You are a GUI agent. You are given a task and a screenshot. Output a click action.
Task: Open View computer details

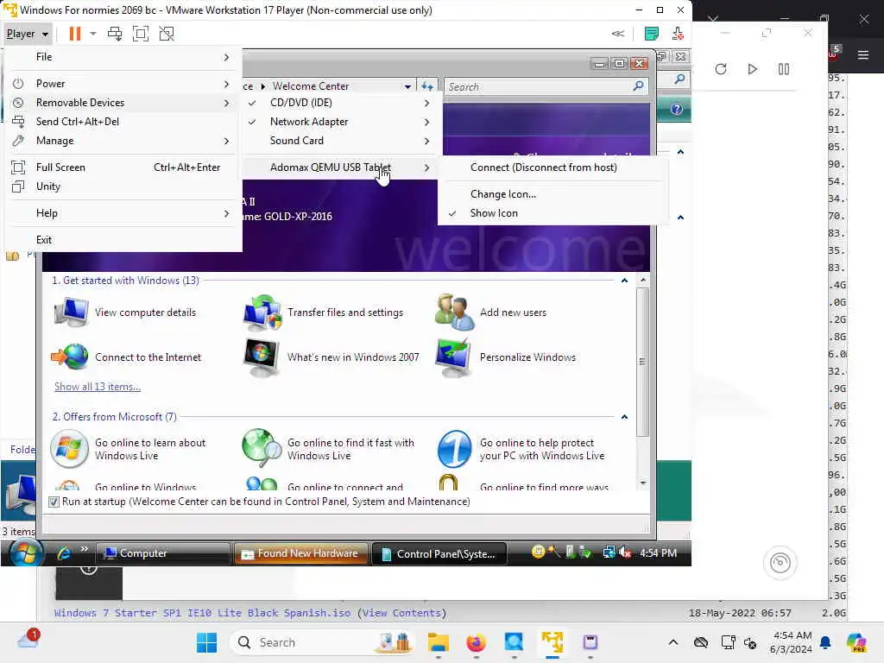pos(125,313)
